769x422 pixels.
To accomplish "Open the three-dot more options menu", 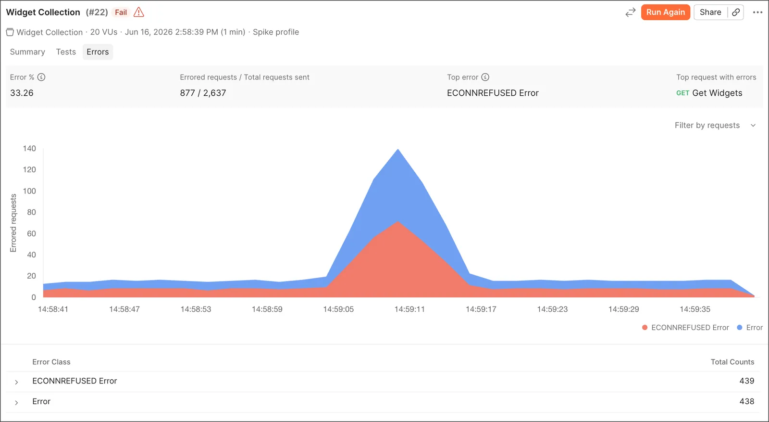I will 757,13.
